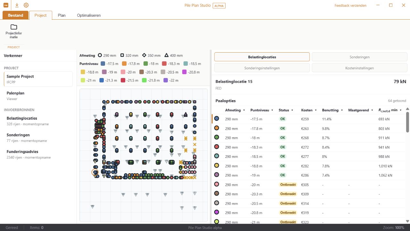Click the 1,062 kN resistance value
Screen dimensions: 410x231
(385, 175)
